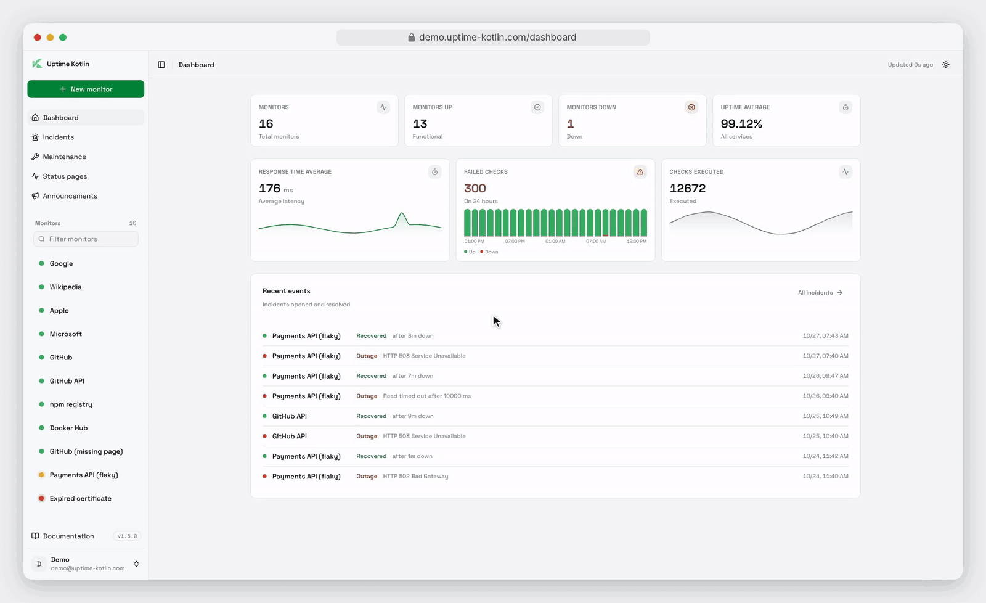Open Payments API (flaky) sidebar monitor
This screenshot has height=603, width=986.
[x=86, y=475]
